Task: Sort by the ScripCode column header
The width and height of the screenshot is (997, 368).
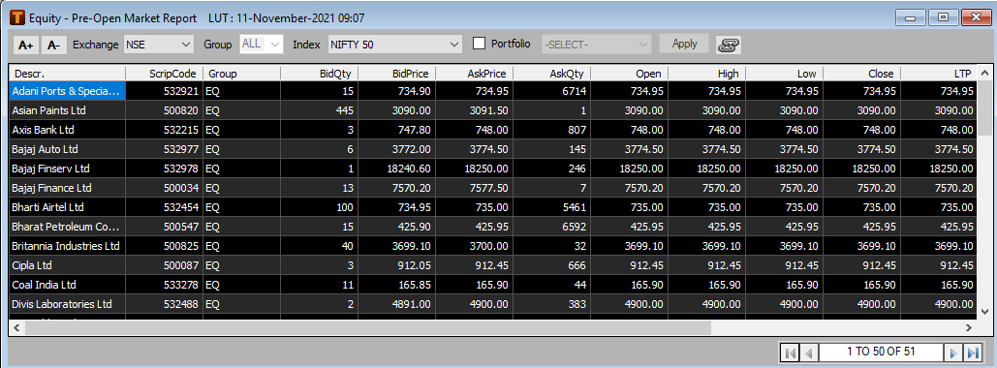Action: point(164,73)
